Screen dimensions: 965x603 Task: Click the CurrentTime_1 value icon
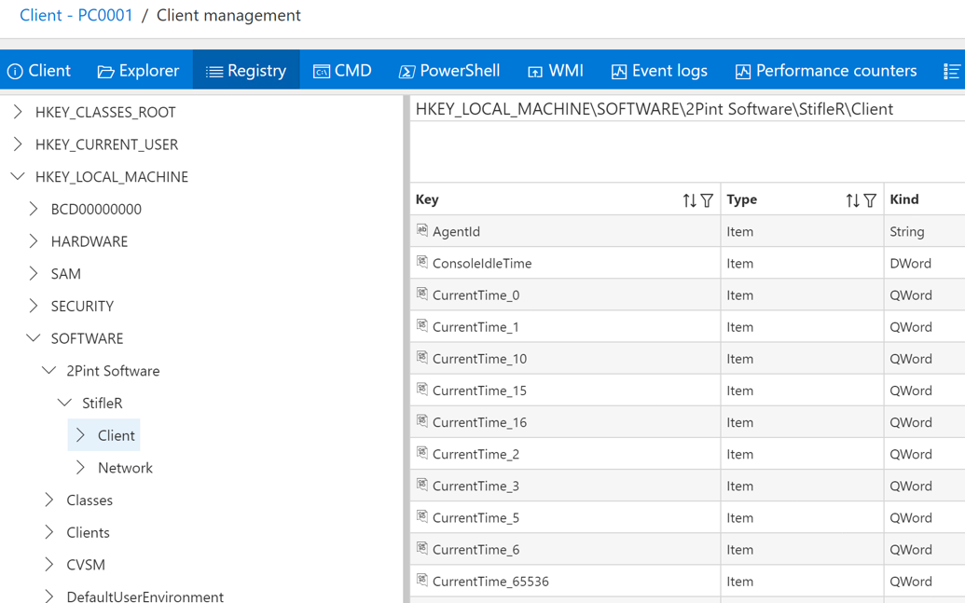click(421, 325)
